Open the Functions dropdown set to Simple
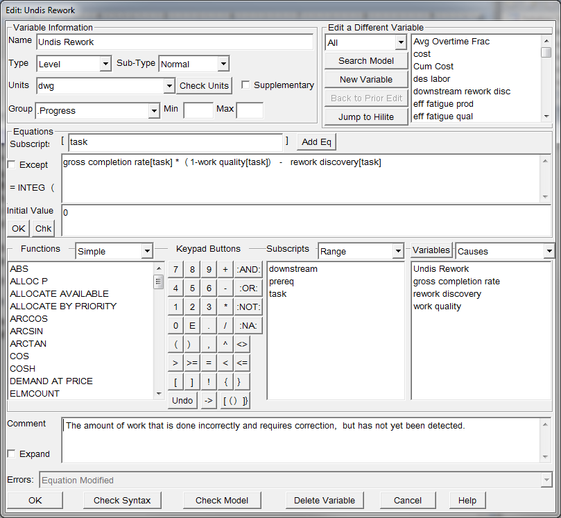 (x=146, y=251)
